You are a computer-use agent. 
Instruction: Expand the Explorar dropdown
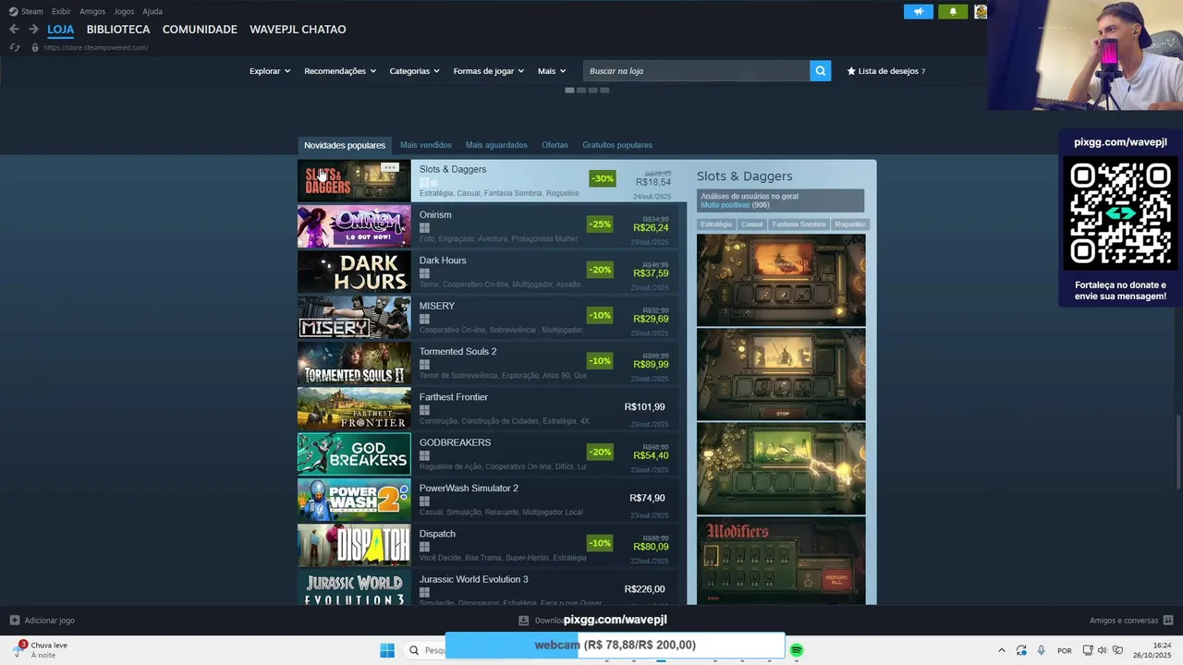[270, 71]
